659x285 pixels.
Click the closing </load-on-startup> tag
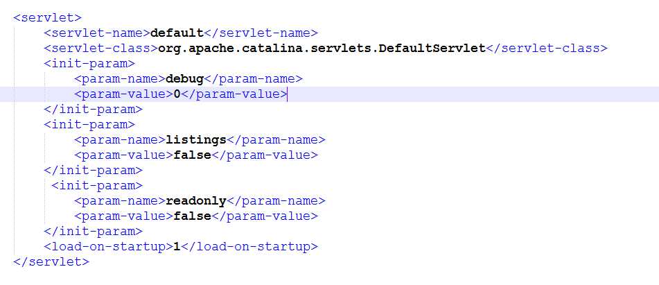(x=249, y=246)
